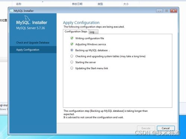Click green checkmark beside Adjusting Windows service

(x=72, y=44)
